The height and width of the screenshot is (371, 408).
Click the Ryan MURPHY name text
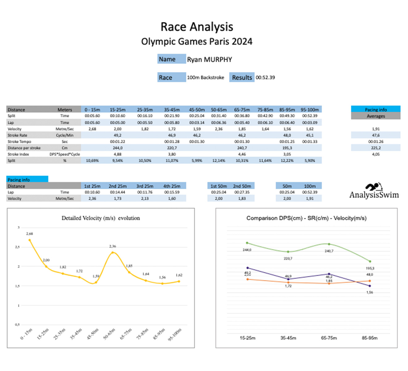click(209, 59)
